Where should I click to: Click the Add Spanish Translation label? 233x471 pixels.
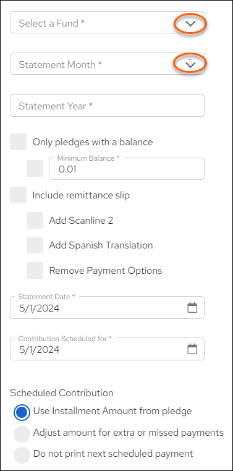[101, 245]
